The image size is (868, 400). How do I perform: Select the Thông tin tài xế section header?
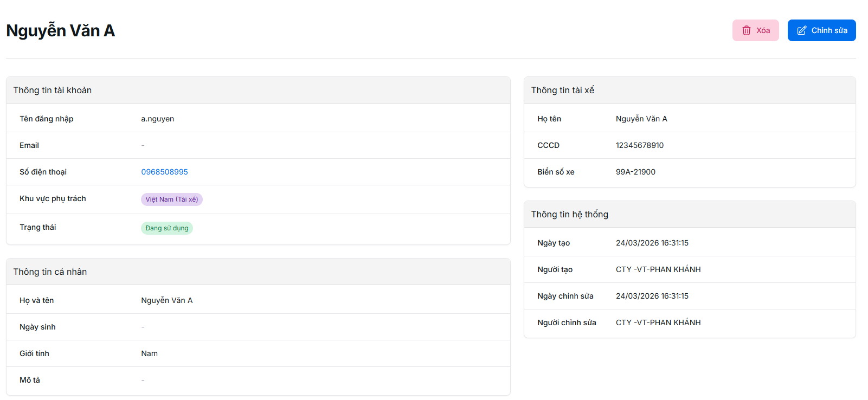point(562,90)
